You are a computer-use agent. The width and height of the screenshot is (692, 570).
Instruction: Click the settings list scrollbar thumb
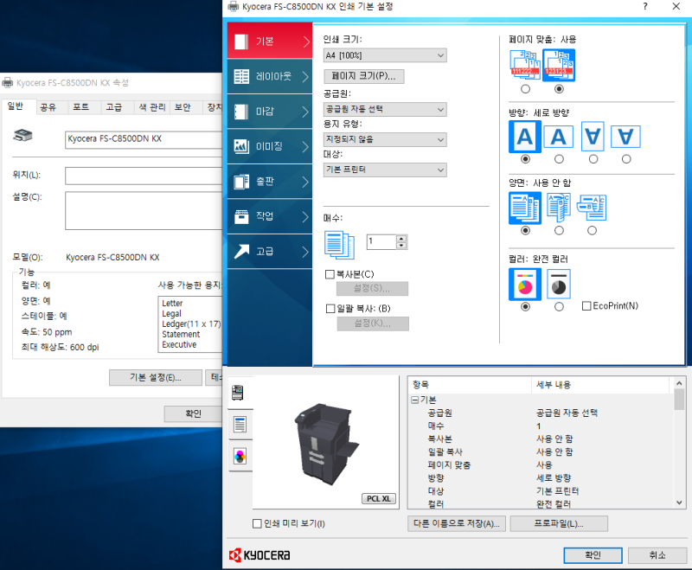tap(679, 400)
